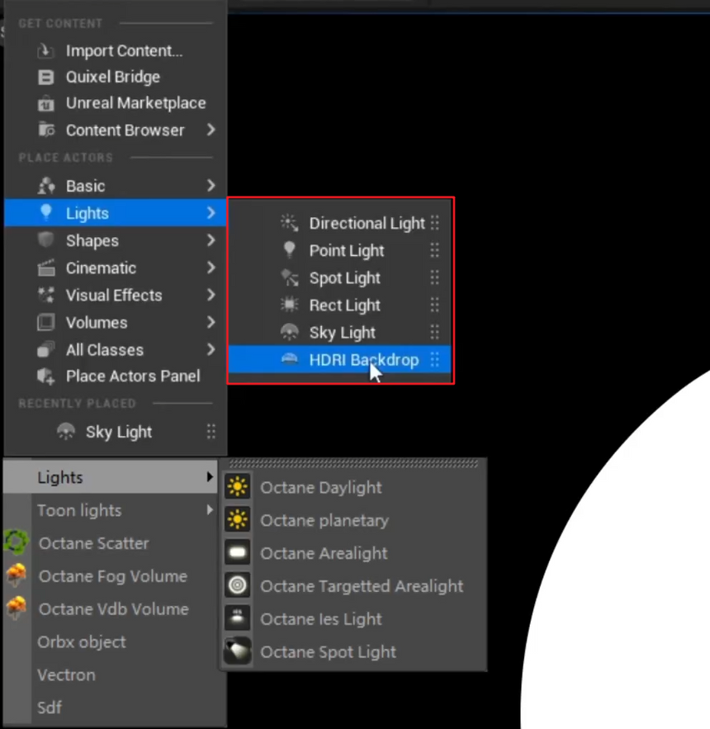Click the Octane Scatter green ring icon

(x=17, y=542)
